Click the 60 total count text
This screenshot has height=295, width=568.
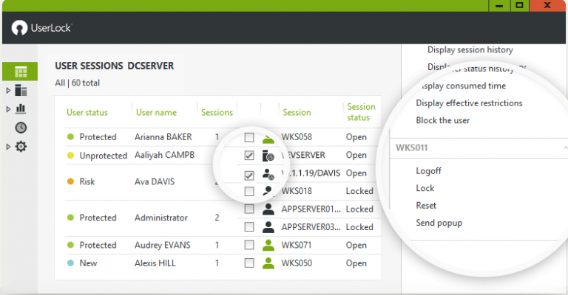click(x=86, y=83)
